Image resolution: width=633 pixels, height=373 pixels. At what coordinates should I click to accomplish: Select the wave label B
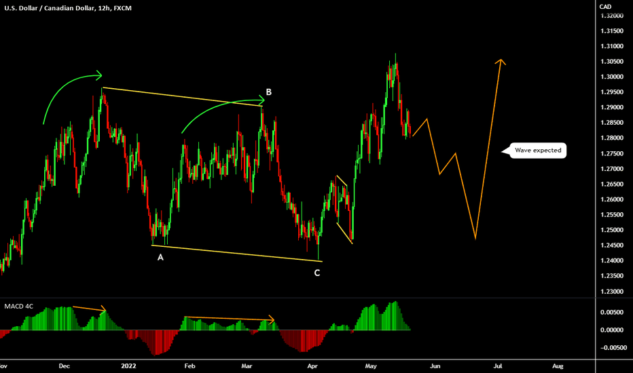(268, 92)
